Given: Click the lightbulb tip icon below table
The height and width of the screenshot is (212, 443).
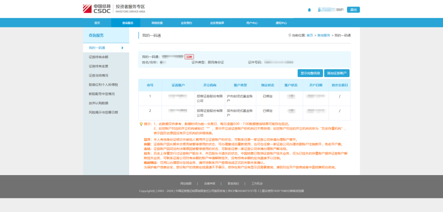Looking at the screenshot, I should coord(141,124).
